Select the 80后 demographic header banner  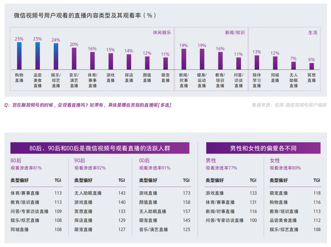100,148
